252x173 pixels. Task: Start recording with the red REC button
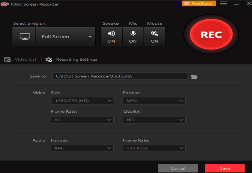211,34
